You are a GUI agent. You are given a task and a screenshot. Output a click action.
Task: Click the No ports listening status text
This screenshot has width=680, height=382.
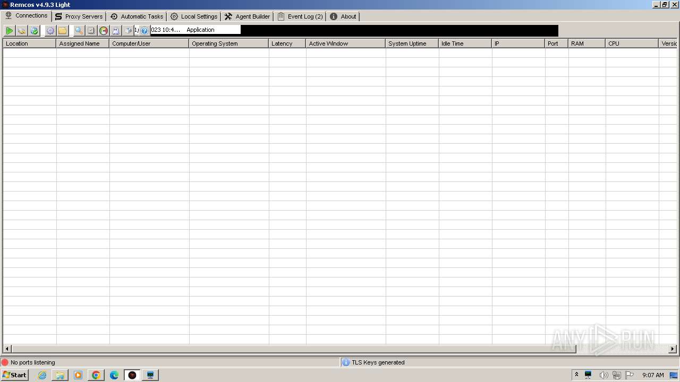click(x=33, y=362)
